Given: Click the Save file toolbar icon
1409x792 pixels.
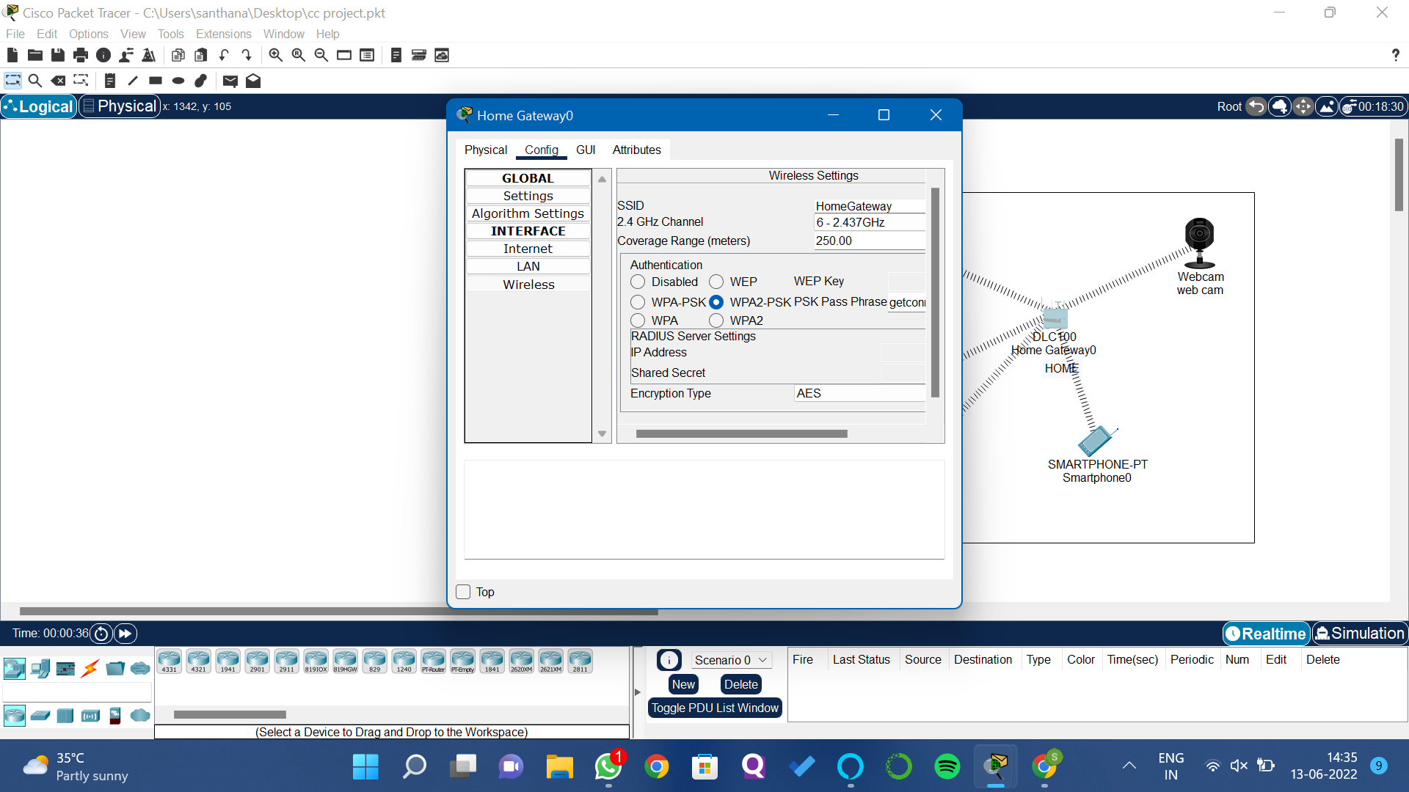Looking at the screenshot, I should tap(58, 55).
